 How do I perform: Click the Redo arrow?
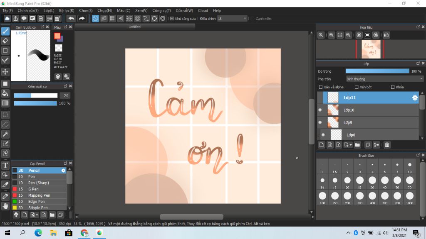(x=82, y=18)
